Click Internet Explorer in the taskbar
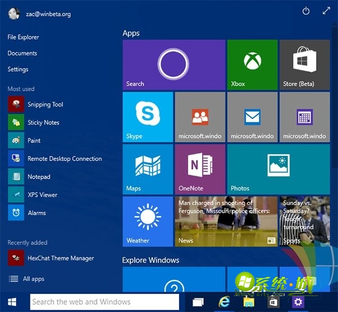This screenshot has height=312, width=338. tap(224, 302)
